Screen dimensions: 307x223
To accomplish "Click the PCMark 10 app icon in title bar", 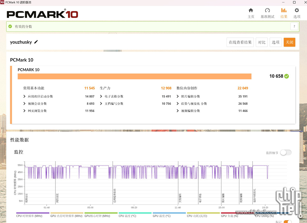I will pyautogui.click(x=2, y=2).
